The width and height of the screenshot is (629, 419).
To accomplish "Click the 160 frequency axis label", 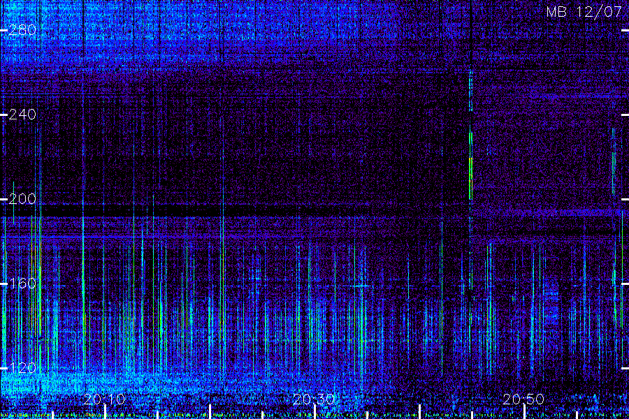I will point(22,284).
